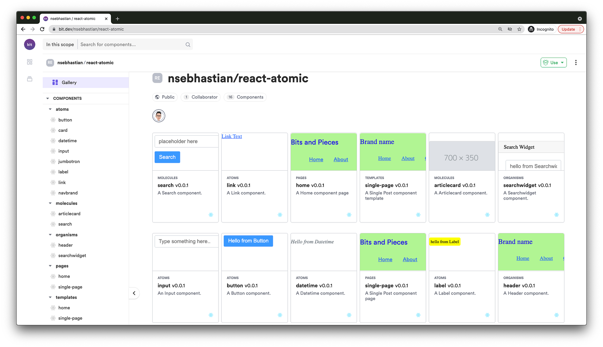Open the three-dot overflow menu near the Use button
This screenshot has height=347, width=603.
(x=576, y=62)
